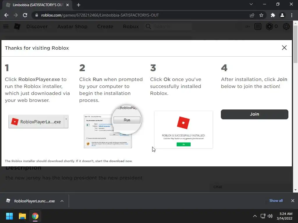Open the Chrome extensions puzzle icon
The width and height of the screenshot is (298, 223).
(x=273, y=15)
